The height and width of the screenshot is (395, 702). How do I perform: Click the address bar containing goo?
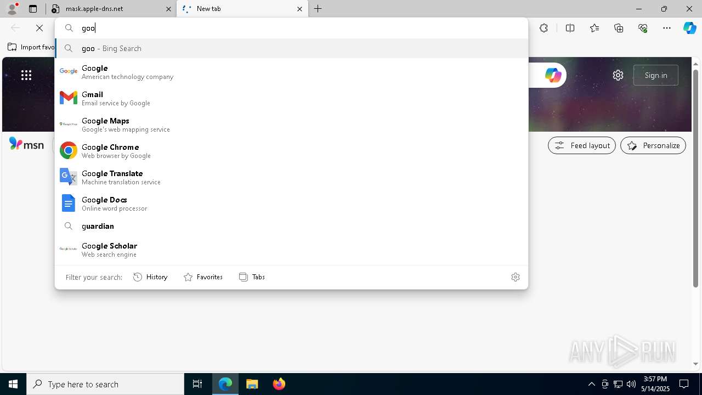click(x=291, y=28)
